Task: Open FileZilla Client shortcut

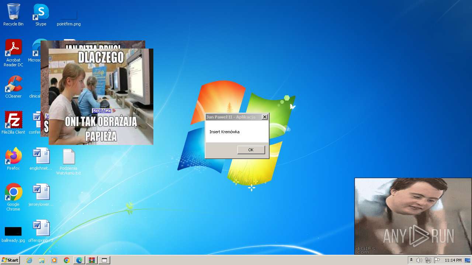Action: point(13,123)
